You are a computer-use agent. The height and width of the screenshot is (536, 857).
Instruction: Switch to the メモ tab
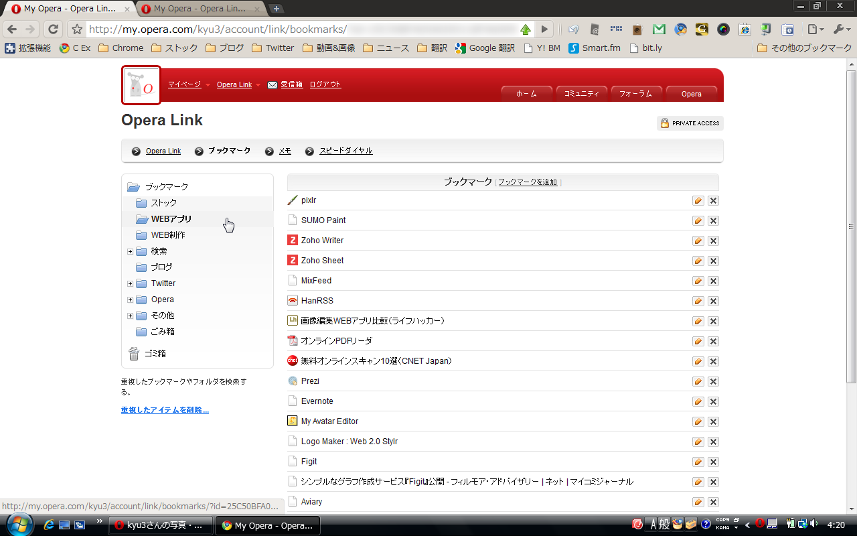point(285,151)
